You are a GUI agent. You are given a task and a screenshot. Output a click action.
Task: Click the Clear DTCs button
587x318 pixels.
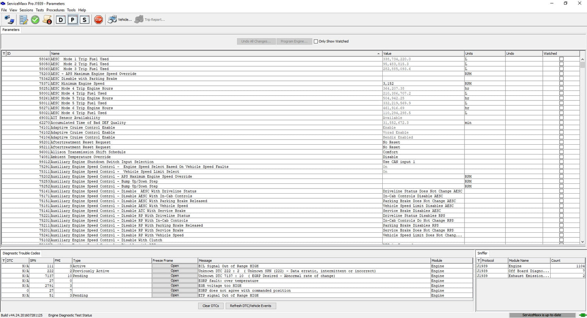pyautogui.click(x=211, y=306)
